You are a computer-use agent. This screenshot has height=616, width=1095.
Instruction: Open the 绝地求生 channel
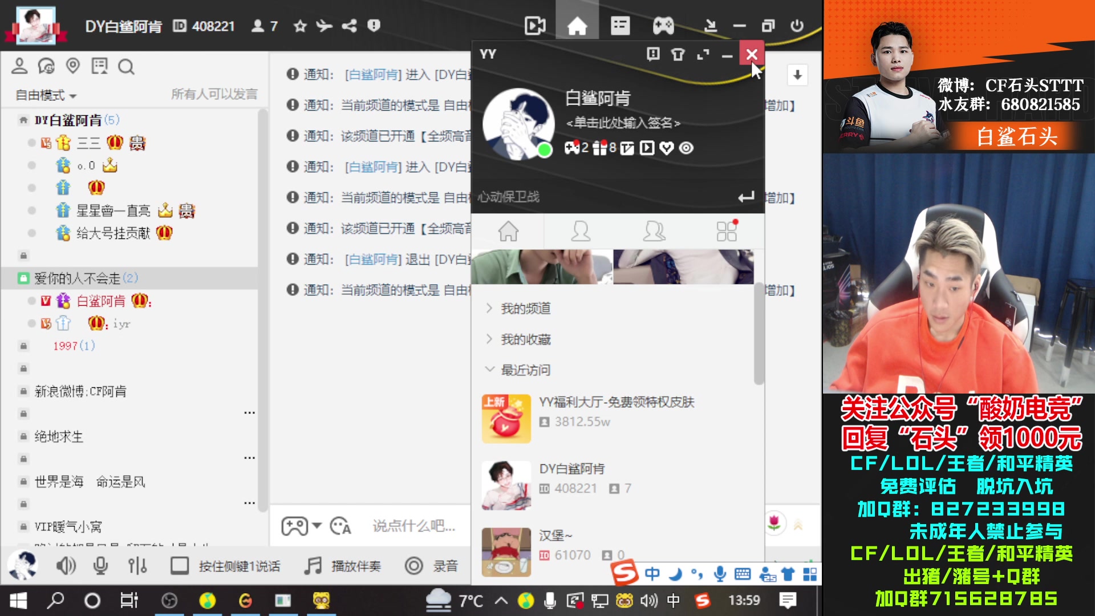pyautogui.click(x=59, y=436)
